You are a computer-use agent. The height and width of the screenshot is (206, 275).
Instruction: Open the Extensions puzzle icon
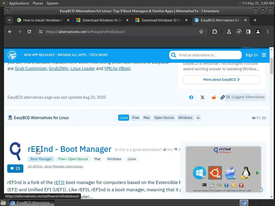click(x=215, y=32)
